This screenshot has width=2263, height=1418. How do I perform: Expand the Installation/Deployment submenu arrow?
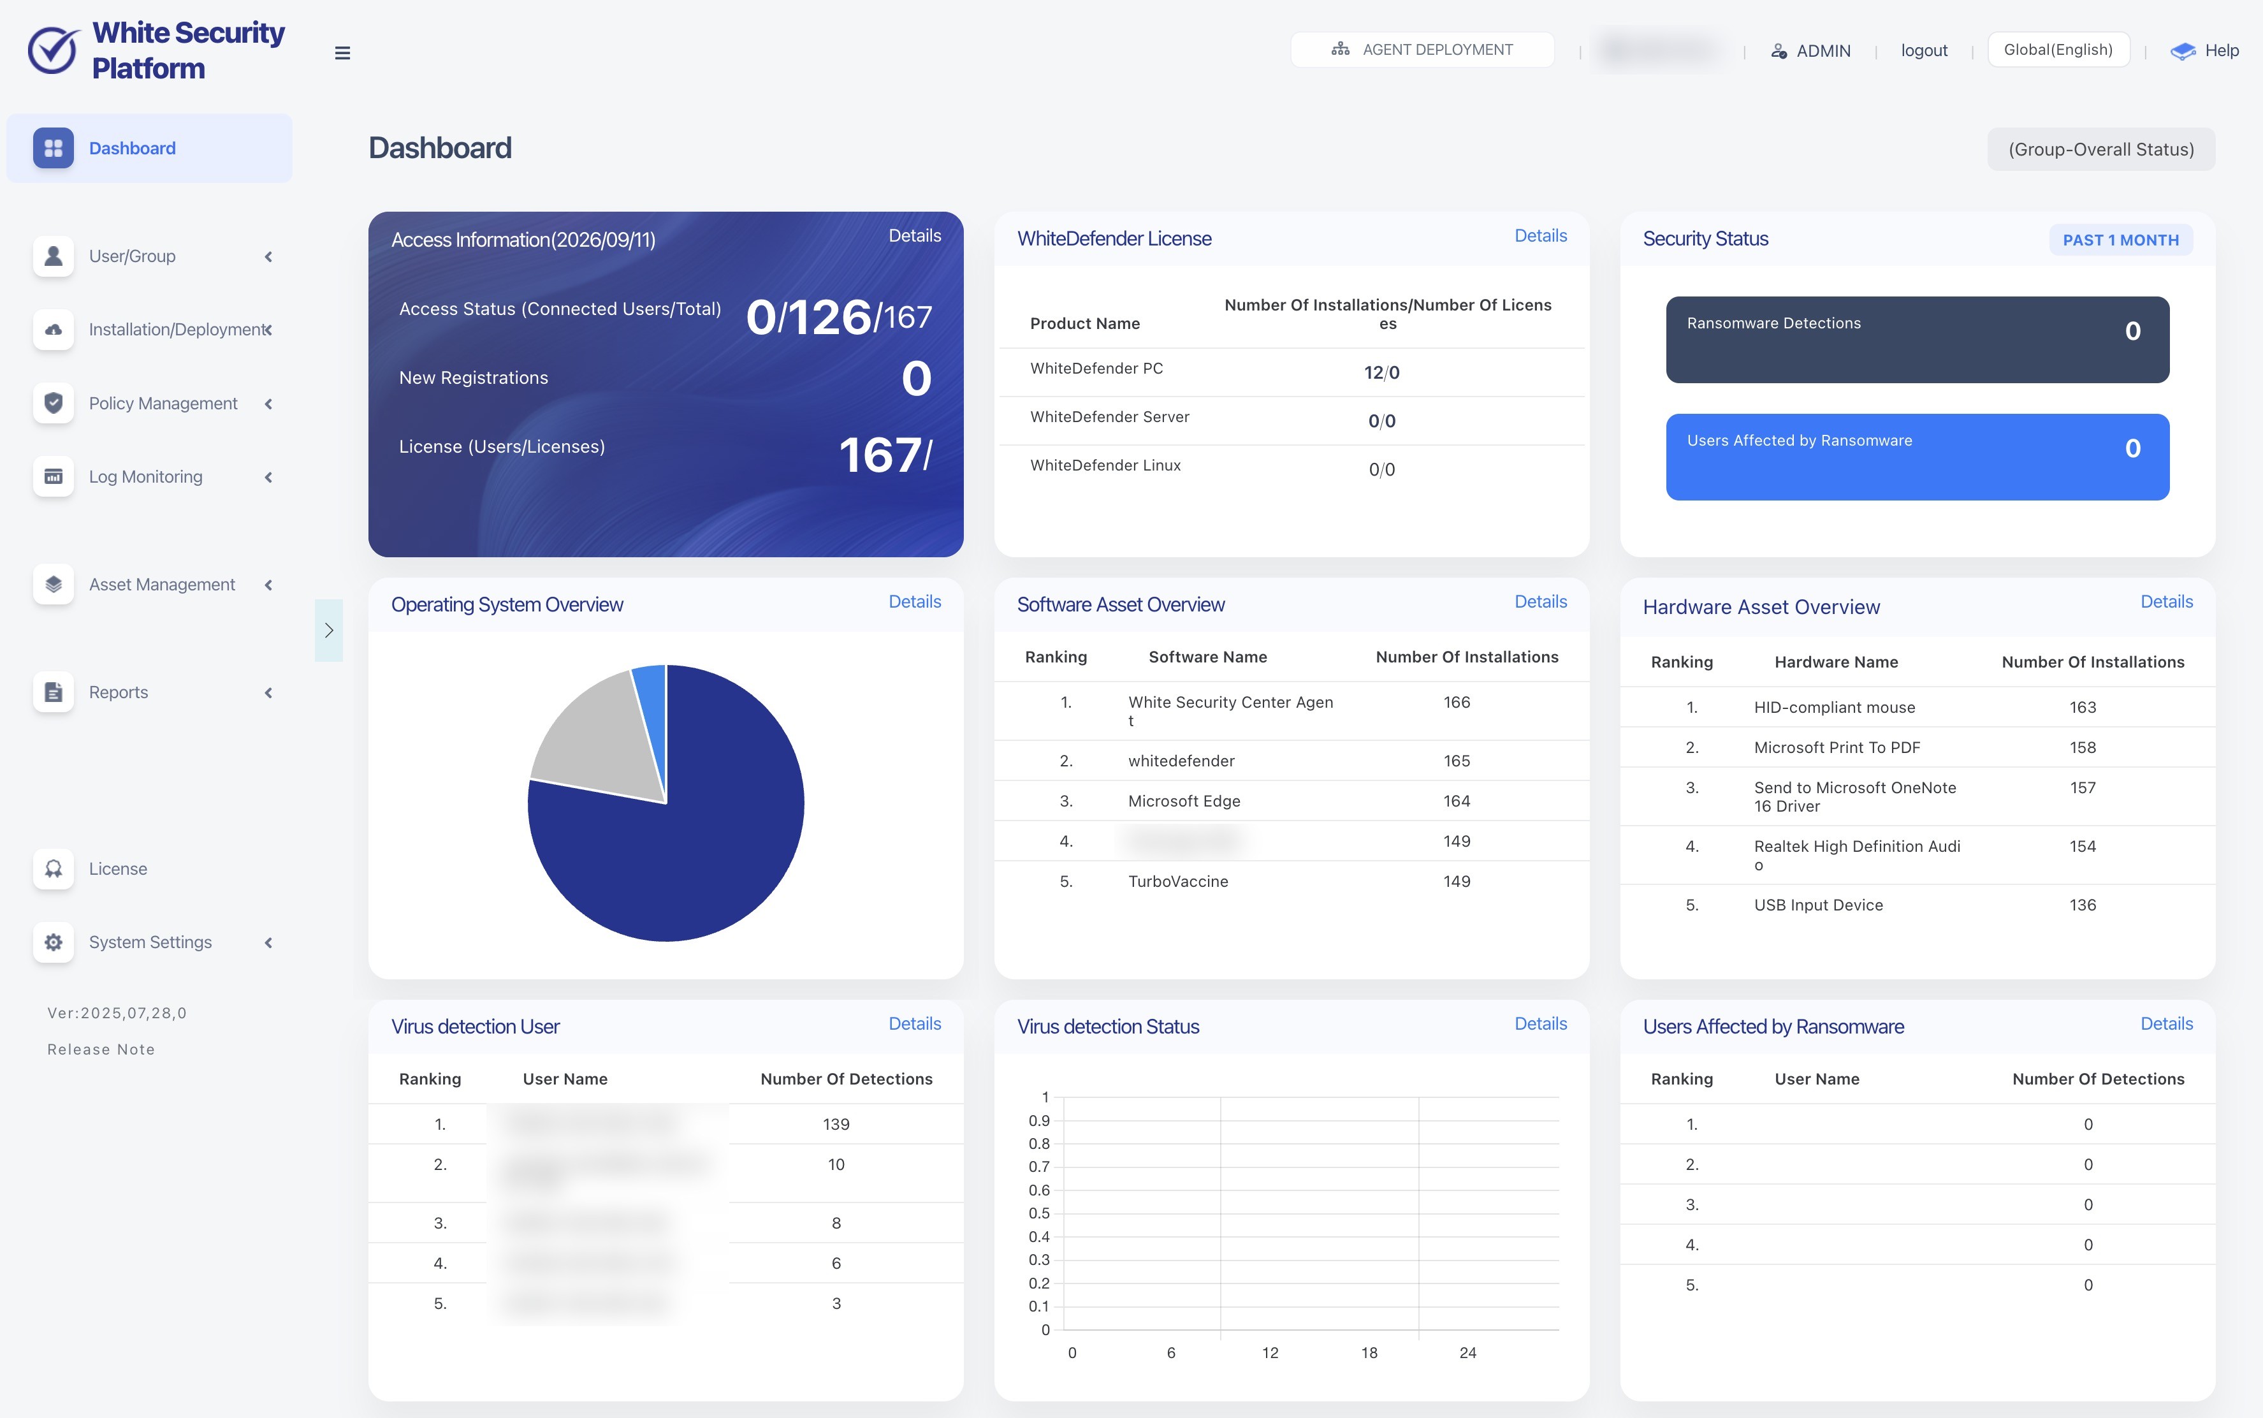269,329
